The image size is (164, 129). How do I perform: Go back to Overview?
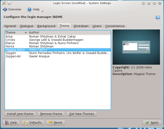point(12,9)
